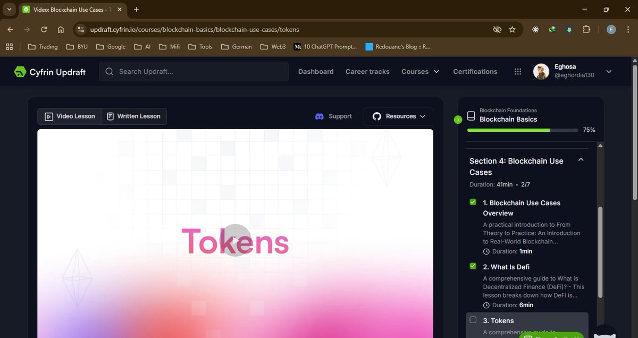Open Chrome profile 'E' avatar
Viewport: 638px width, 338px height.
click(611, 30)
